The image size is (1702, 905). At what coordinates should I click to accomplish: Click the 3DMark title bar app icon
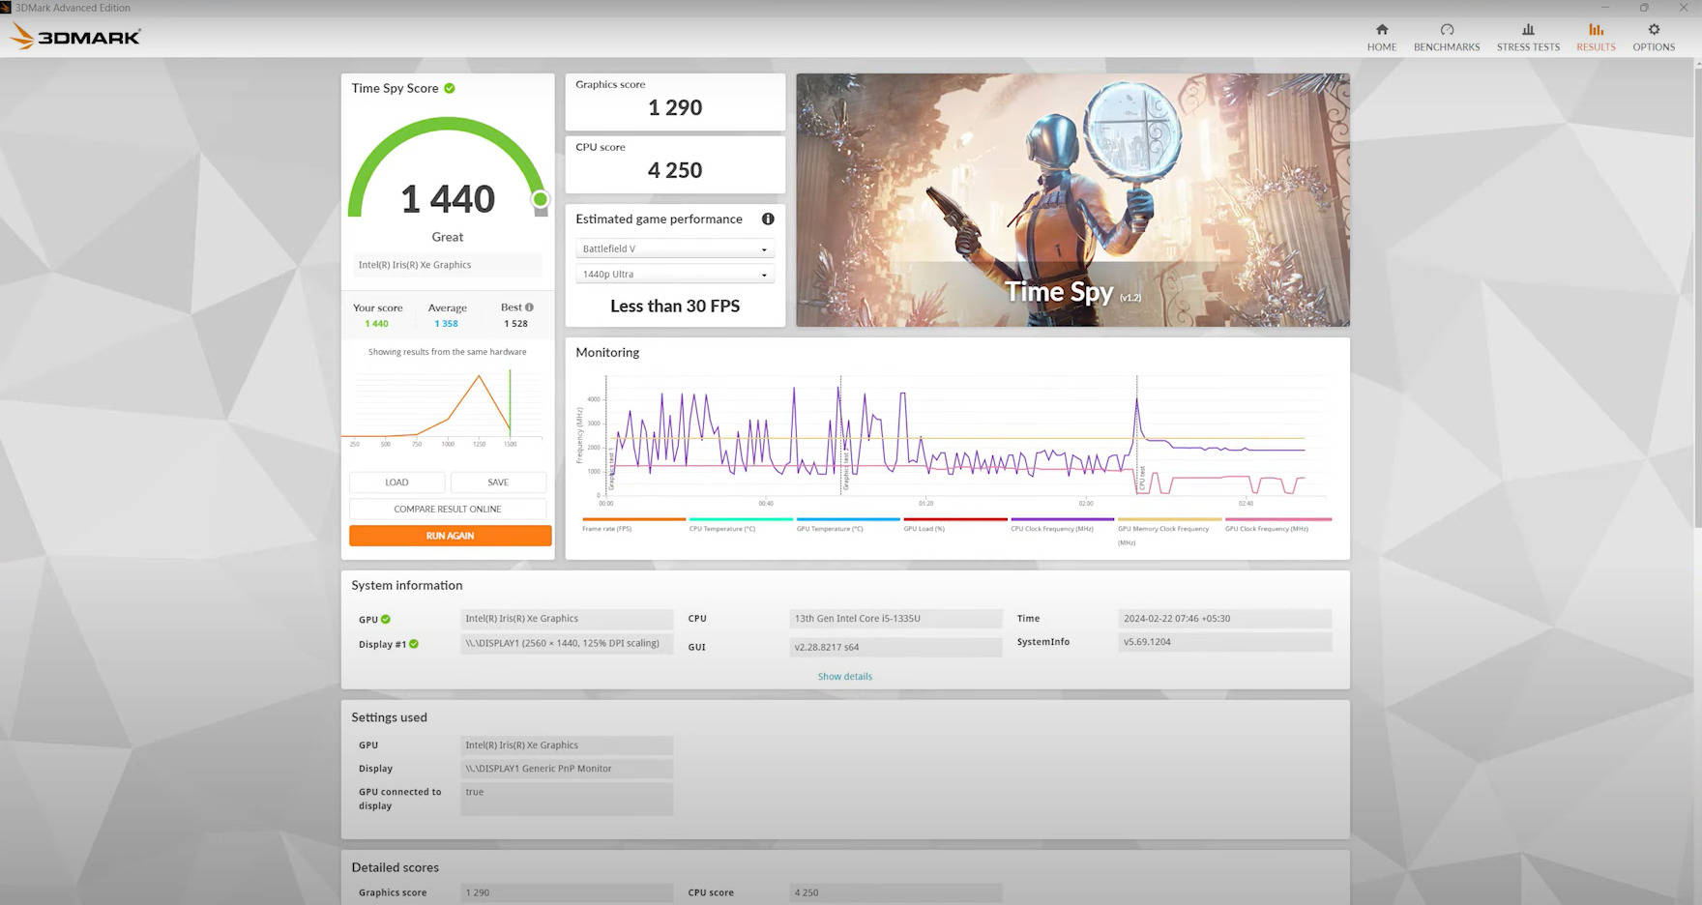tap(6, 8)
